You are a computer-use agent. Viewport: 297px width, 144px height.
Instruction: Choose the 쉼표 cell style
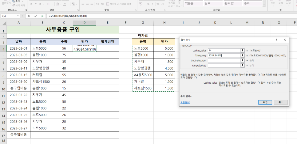(x=213, y=3)
